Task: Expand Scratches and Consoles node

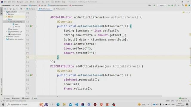Action: coord(4,39)
